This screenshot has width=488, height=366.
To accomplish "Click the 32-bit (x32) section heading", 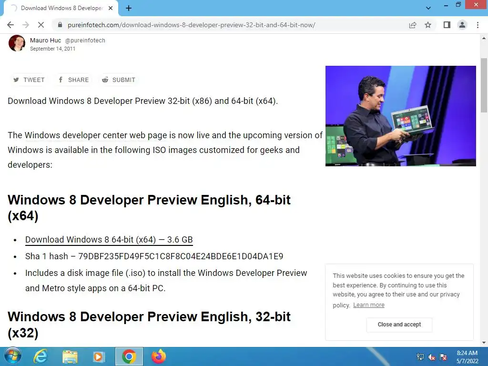I will click(149, 325).
